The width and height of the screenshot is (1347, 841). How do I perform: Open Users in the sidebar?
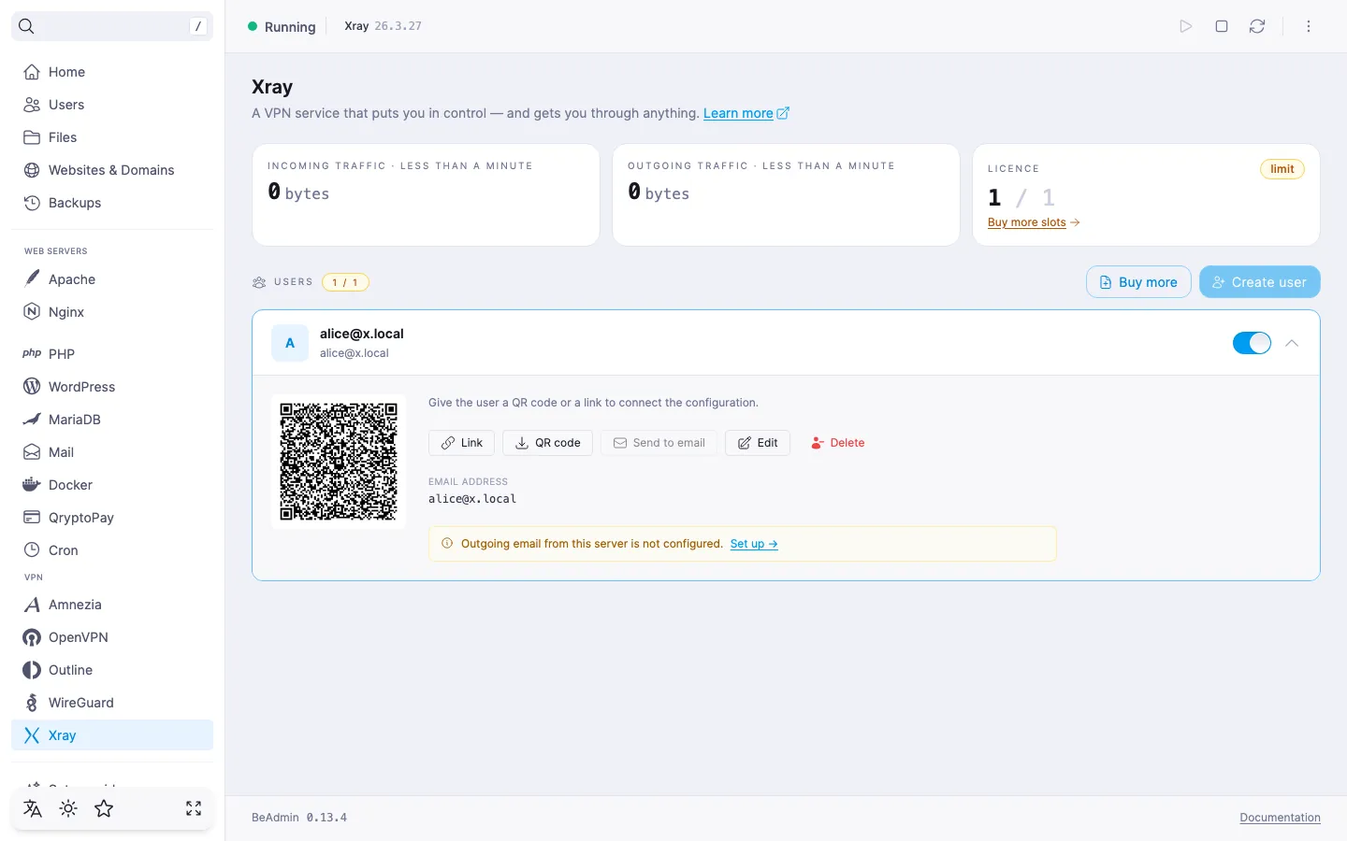point(112,105)
